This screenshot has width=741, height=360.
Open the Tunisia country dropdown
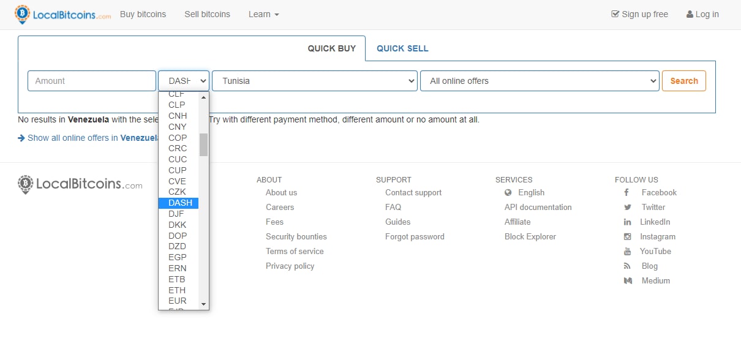[315, 81]
